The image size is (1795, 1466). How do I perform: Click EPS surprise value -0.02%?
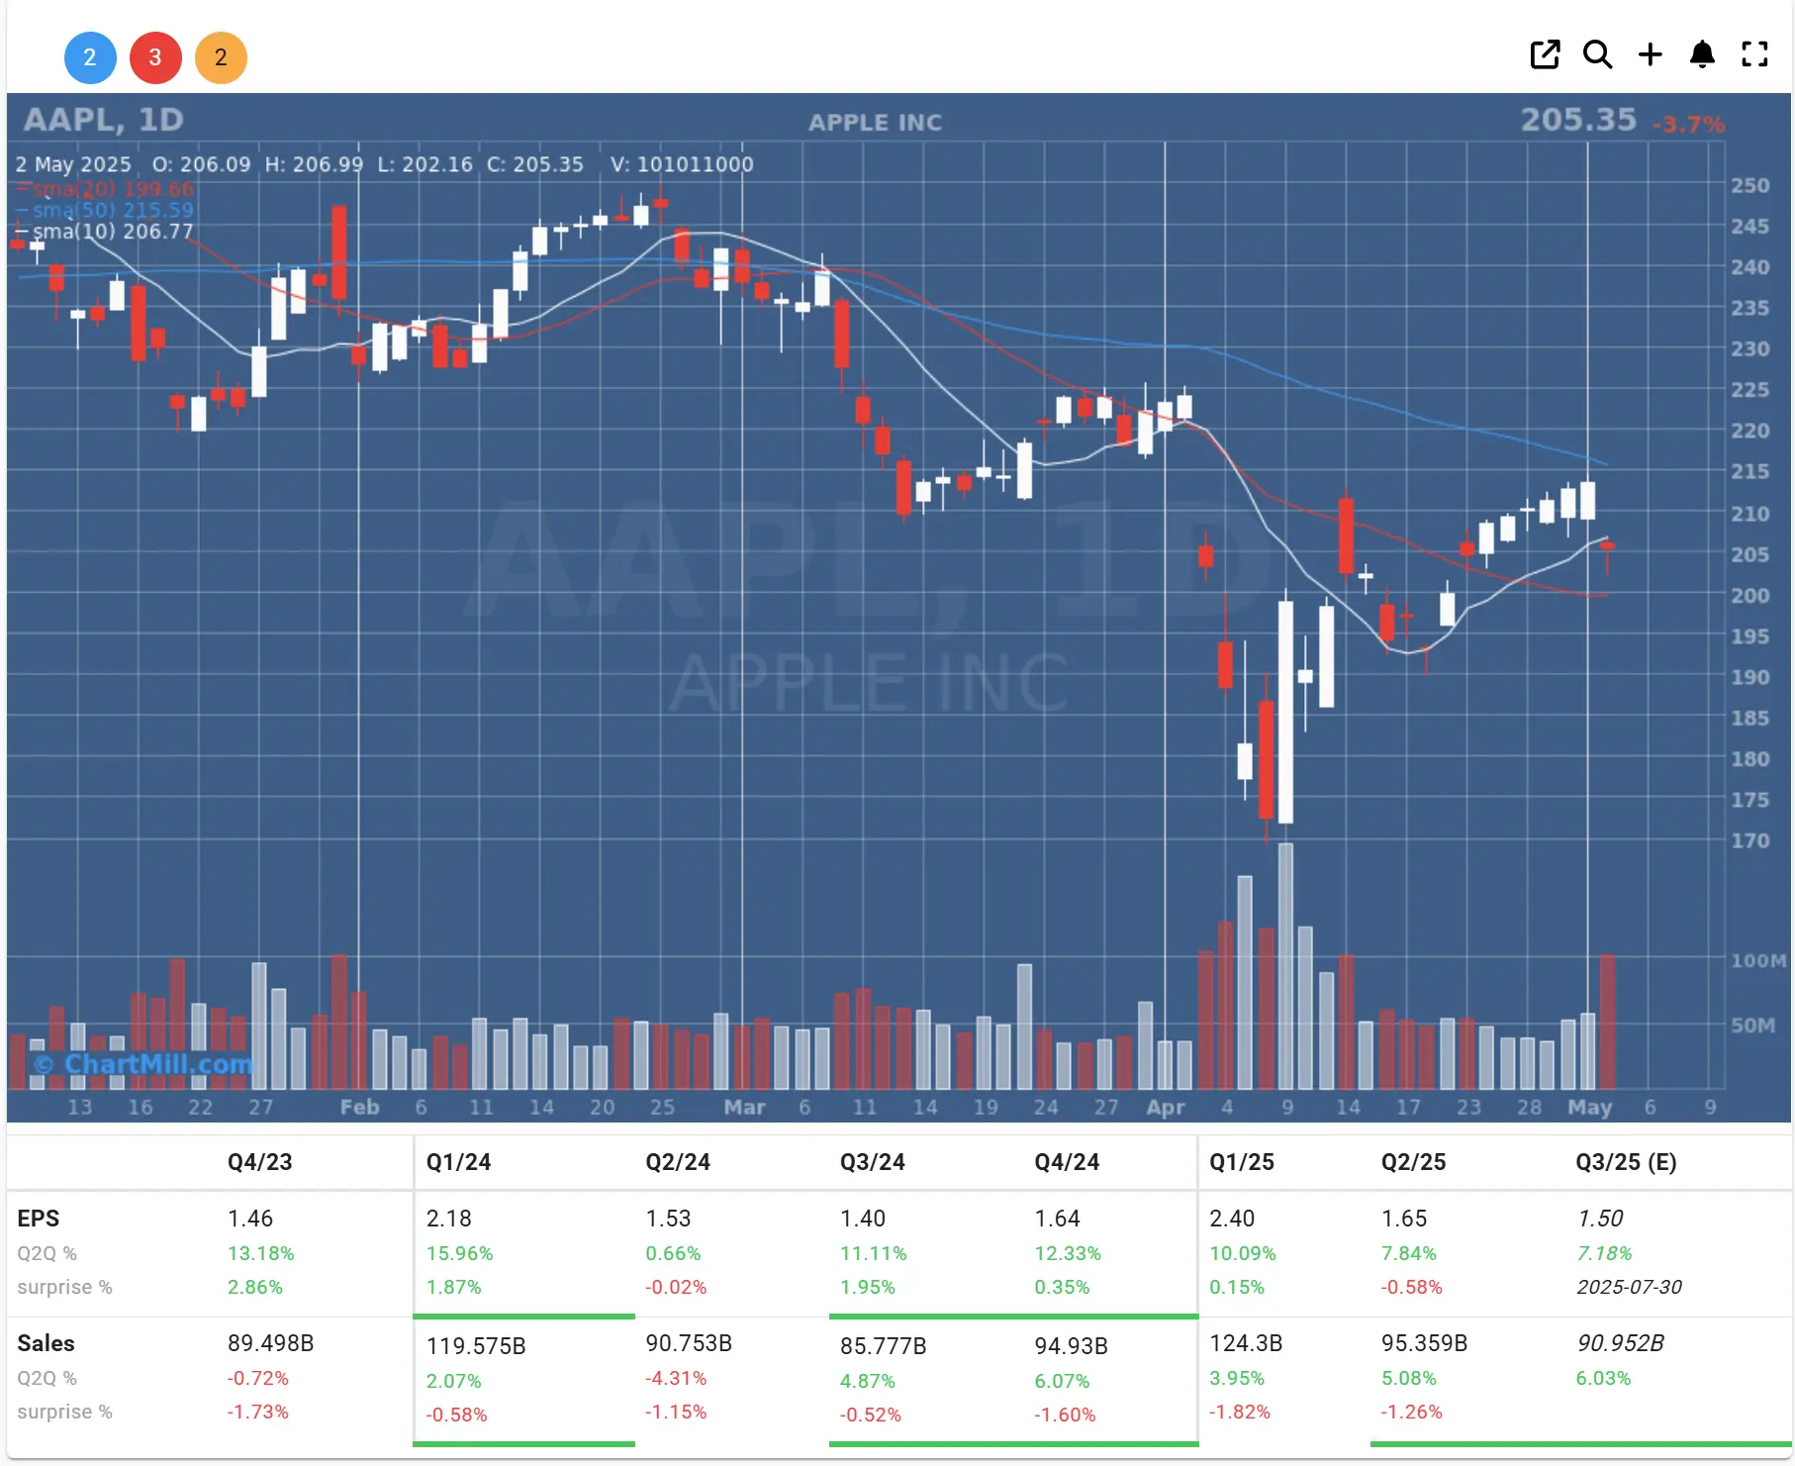[x=676, y=1287]
